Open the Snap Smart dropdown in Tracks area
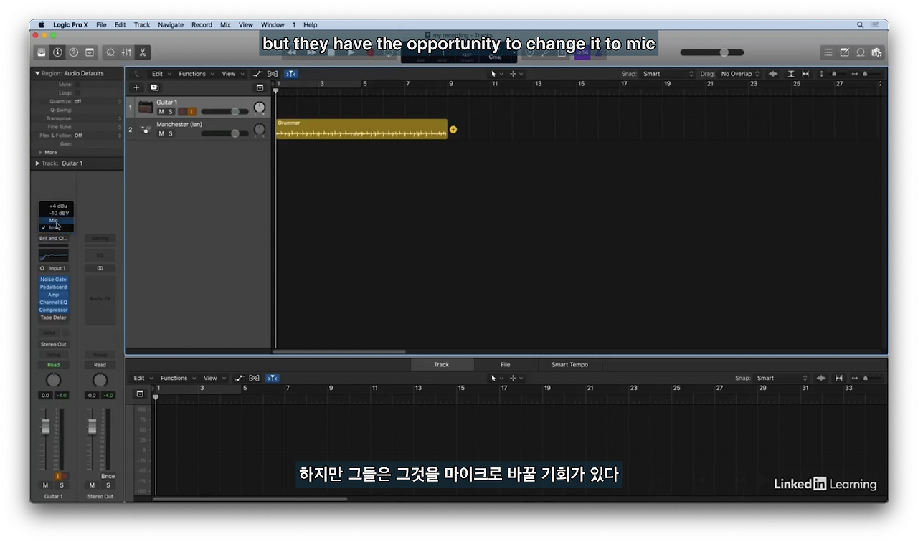918x542 pixels. point(668,74)
